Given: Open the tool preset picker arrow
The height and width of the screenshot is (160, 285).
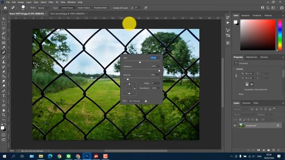Looking at the screenshot, I should pos(17,8).
